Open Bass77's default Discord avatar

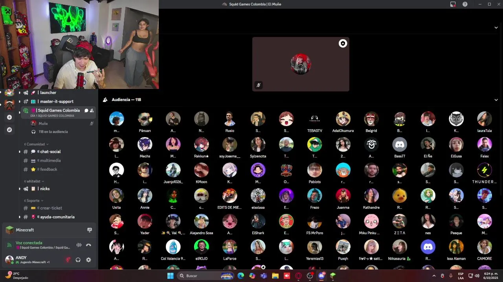coord(400,145)
